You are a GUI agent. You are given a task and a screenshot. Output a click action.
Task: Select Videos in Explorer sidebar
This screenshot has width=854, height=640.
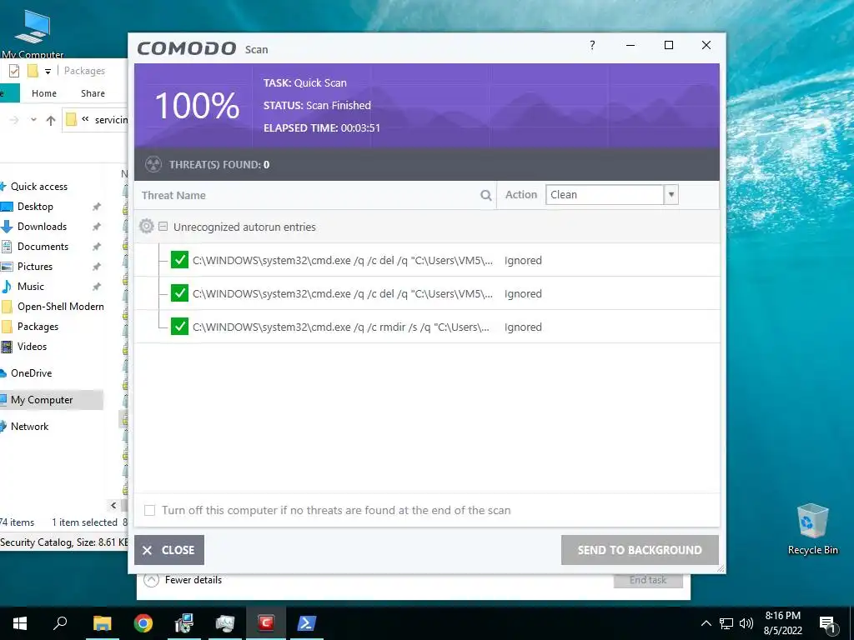(x=32, y=347)
